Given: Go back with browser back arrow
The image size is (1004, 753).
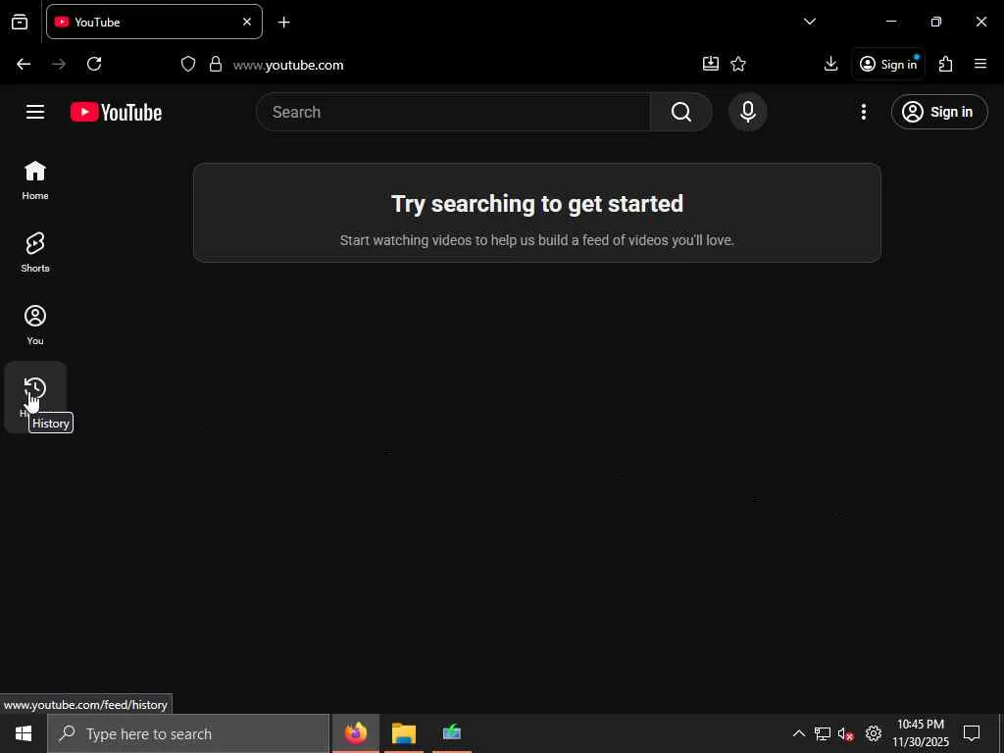Looking at the screenshot, I should (24, 64).
